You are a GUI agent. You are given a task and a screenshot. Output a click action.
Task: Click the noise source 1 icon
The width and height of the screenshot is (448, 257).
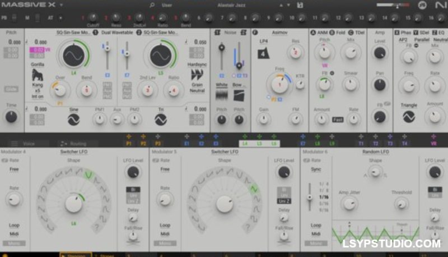[217, 33]
